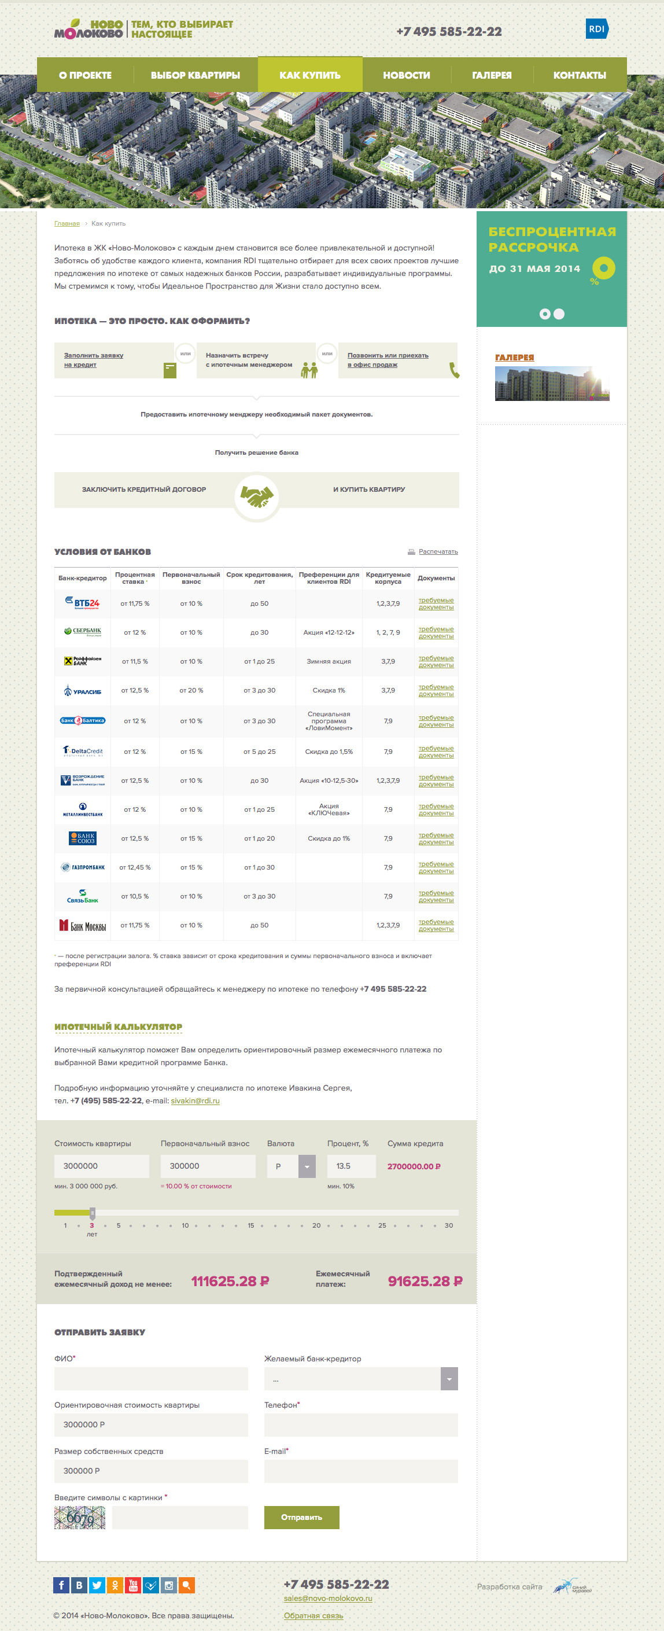Click the ФИО input field

152,1378
